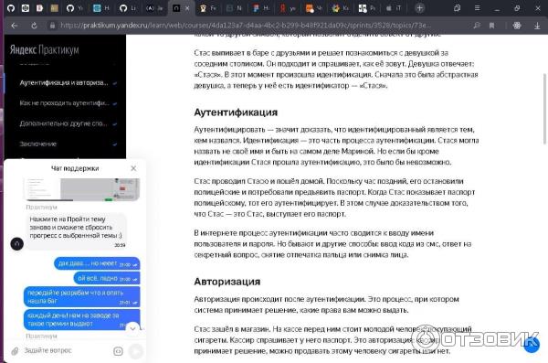The width and height of the screenshot is (548, 363).
Task: Jump to latest chat messages with chevron button
Action: pyautogui.click(x=132, y=328)
